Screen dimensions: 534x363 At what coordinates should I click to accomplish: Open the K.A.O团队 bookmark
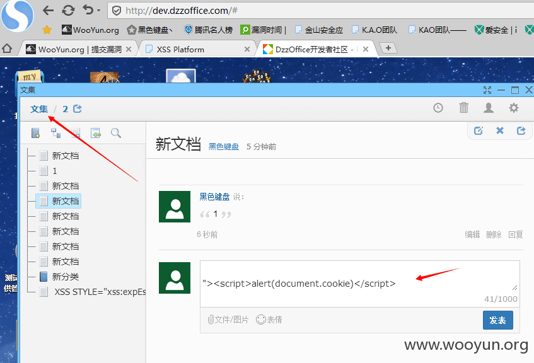tap(374, 30)
